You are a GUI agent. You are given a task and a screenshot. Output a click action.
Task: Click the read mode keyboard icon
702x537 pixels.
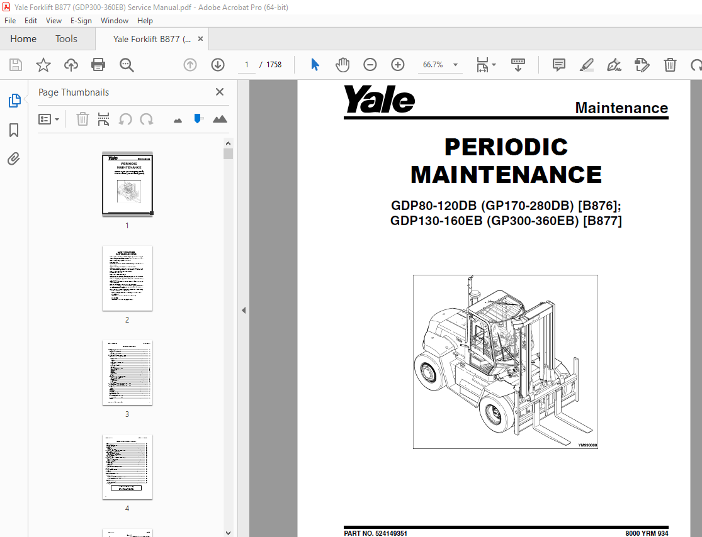click(x=518, y=65)
